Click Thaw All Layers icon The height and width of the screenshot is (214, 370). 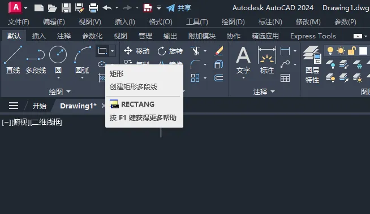357,78
